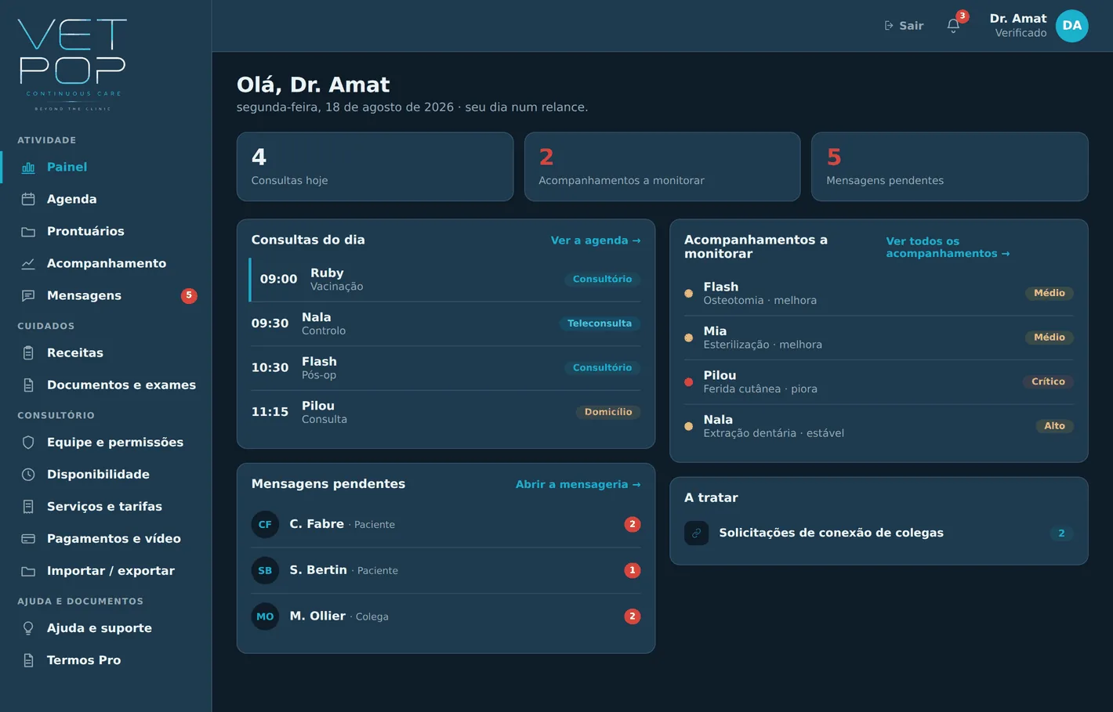Open Termos Pro page

click(106, 660)
